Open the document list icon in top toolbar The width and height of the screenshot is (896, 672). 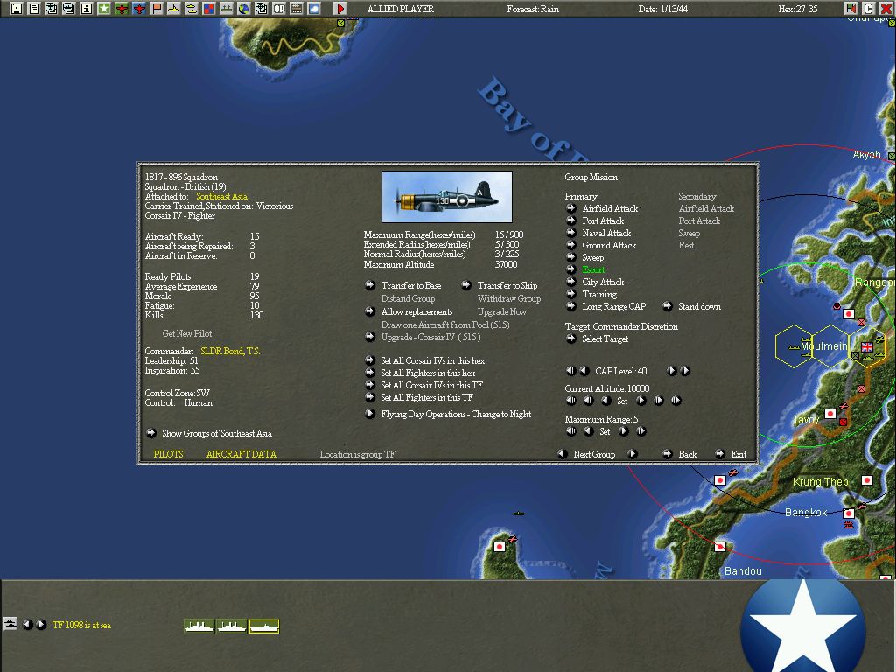click(34, 8)
